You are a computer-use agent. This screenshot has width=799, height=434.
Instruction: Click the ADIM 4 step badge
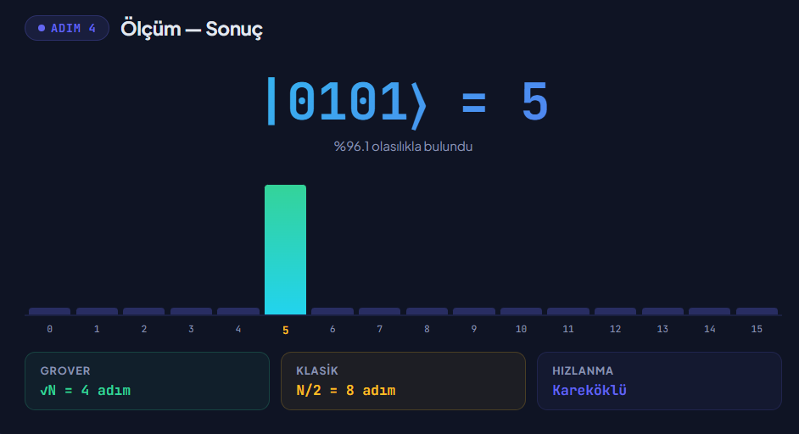[67, 28]
